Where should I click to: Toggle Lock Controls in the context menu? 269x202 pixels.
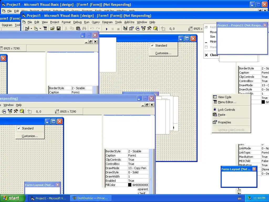tap(231, 110)
